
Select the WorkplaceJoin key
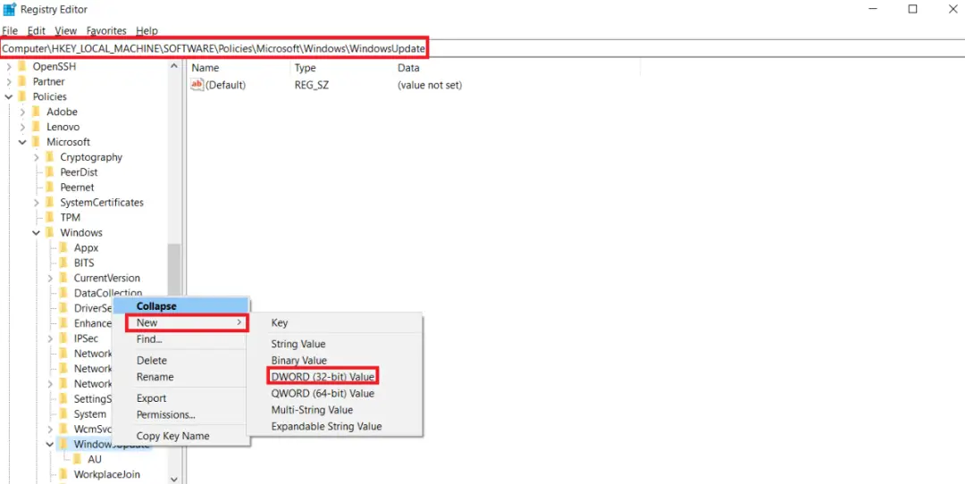coord(106,474)
